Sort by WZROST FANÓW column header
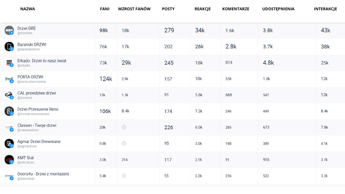Screen dimensions: 345x194 (x=134, y=9)
